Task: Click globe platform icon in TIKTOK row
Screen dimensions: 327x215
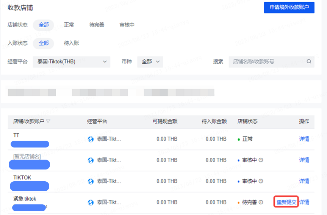Action: [91, 181]
